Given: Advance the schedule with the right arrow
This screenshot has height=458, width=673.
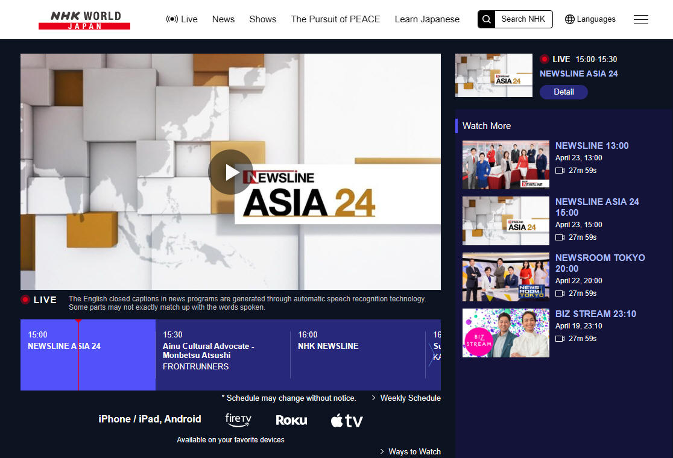Looking at the screenshot, I should pyautogui.click(x=431, y=355).
